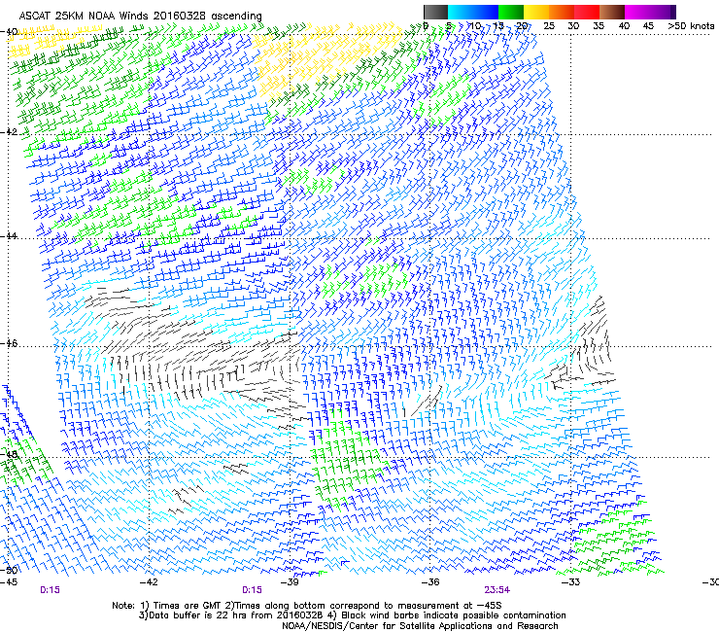Click the '0:15' time label between -42 and -39
Screen dimensions: 719x632
click(x=252, y=590)
